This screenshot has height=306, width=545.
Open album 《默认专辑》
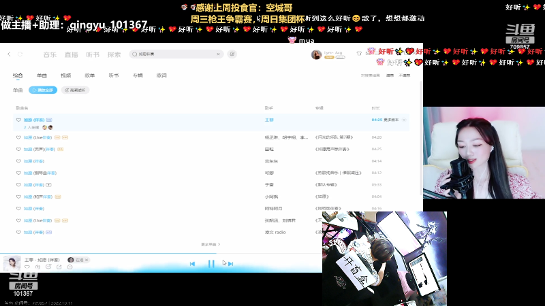point(326,185)
